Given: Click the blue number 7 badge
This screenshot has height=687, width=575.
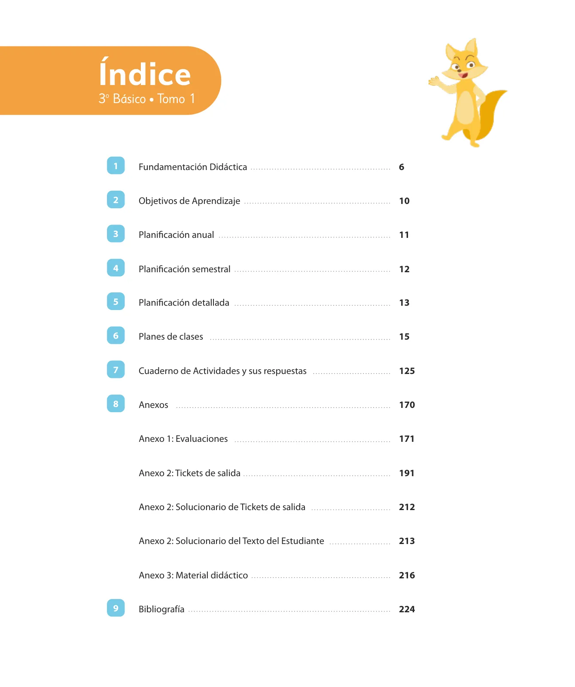Looking at the screenshot, I should (x=116, y=370).
